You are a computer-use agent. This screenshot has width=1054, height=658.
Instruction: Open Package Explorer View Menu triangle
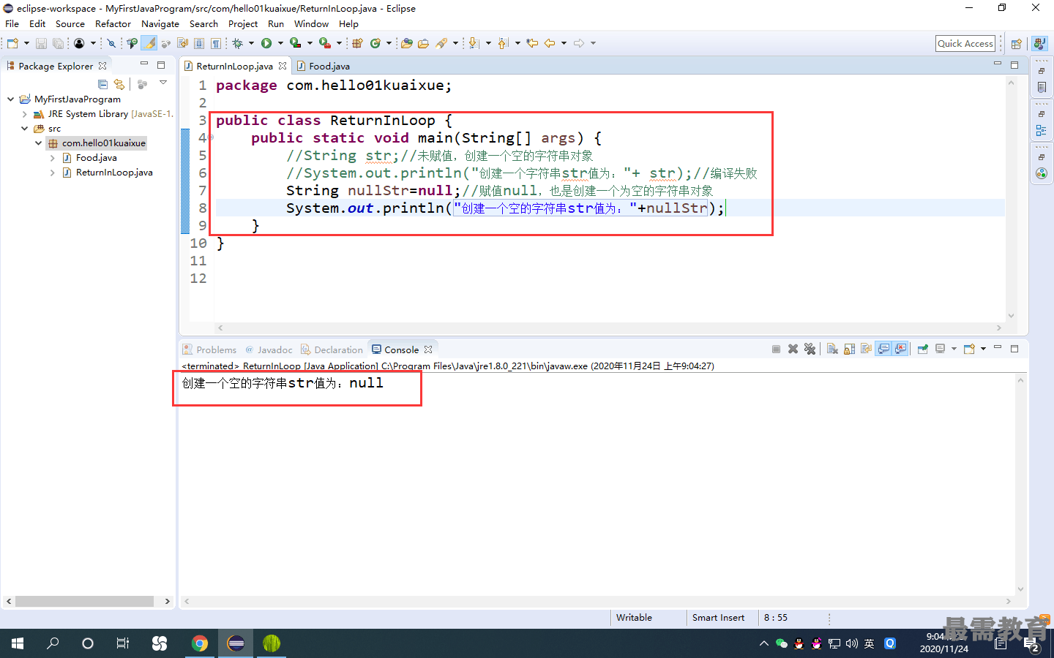tap(163, 83)
